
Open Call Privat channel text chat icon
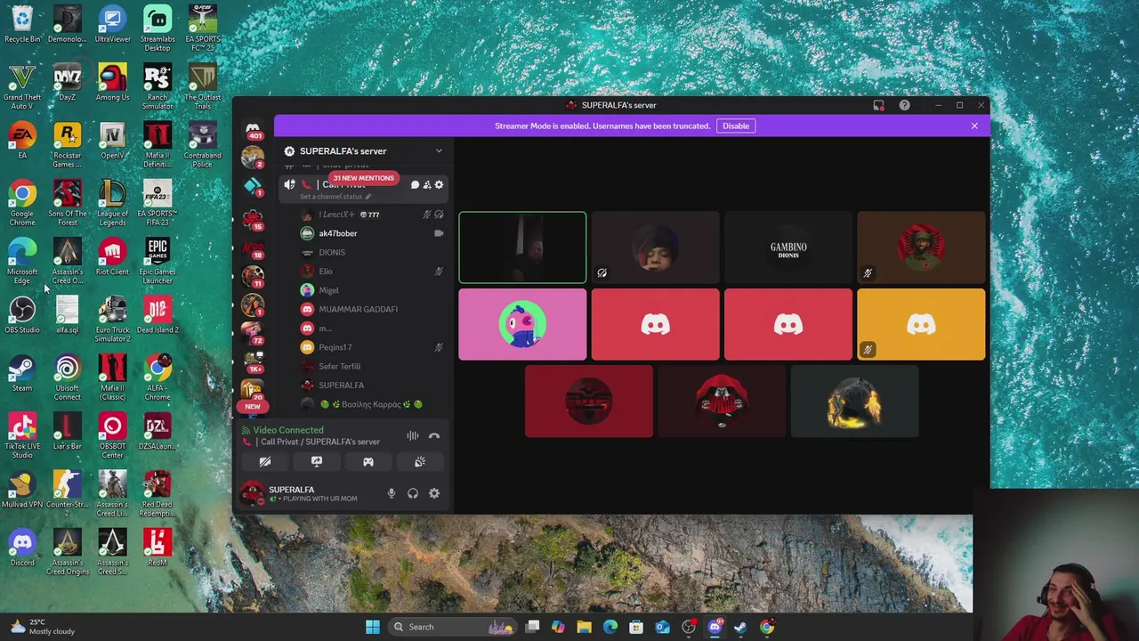[x=415, y=184]
